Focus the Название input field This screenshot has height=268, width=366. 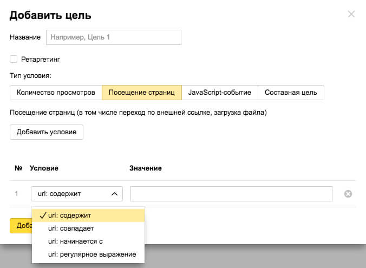coord(114,37)
